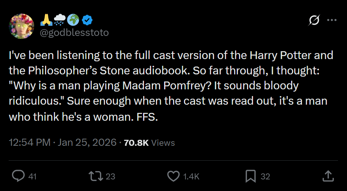Share the post via the upload arrow icon
Screen dimensions: 347x191
[328, 176]
